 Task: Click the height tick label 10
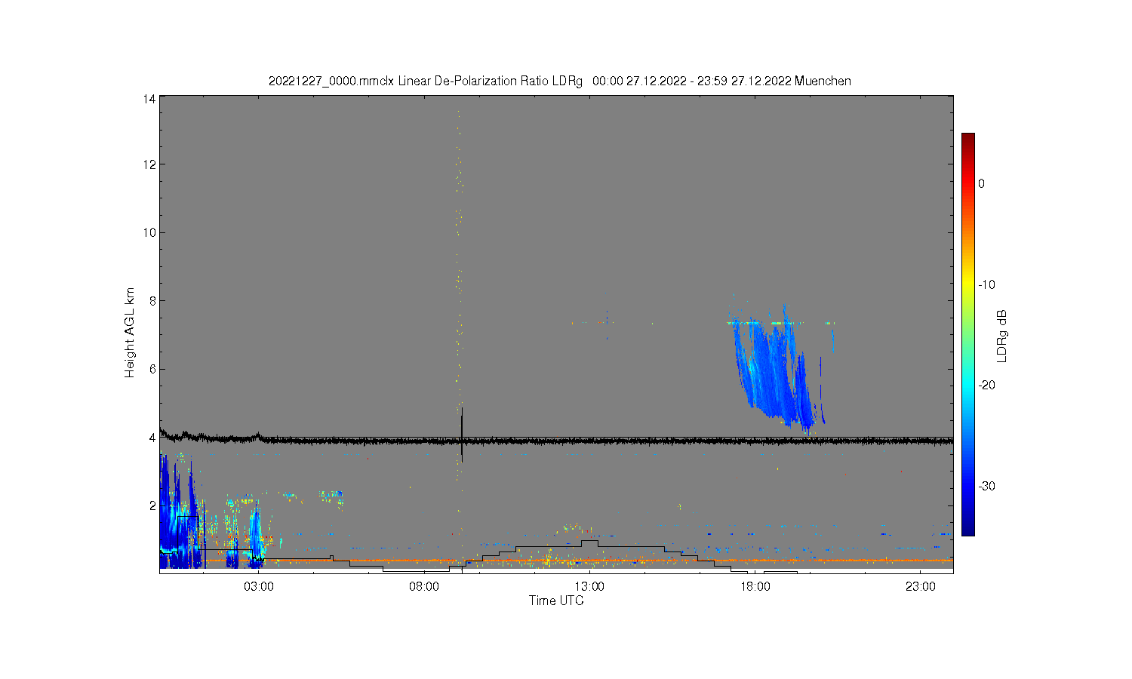point(149,232)
